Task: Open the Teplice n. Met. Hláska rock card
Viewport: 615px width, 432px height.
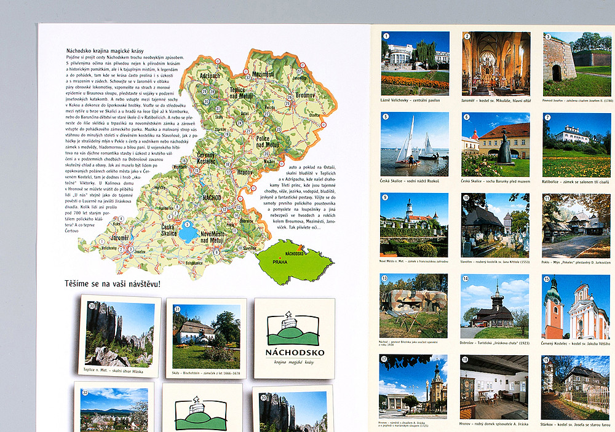Action: (x=120, y=336)
